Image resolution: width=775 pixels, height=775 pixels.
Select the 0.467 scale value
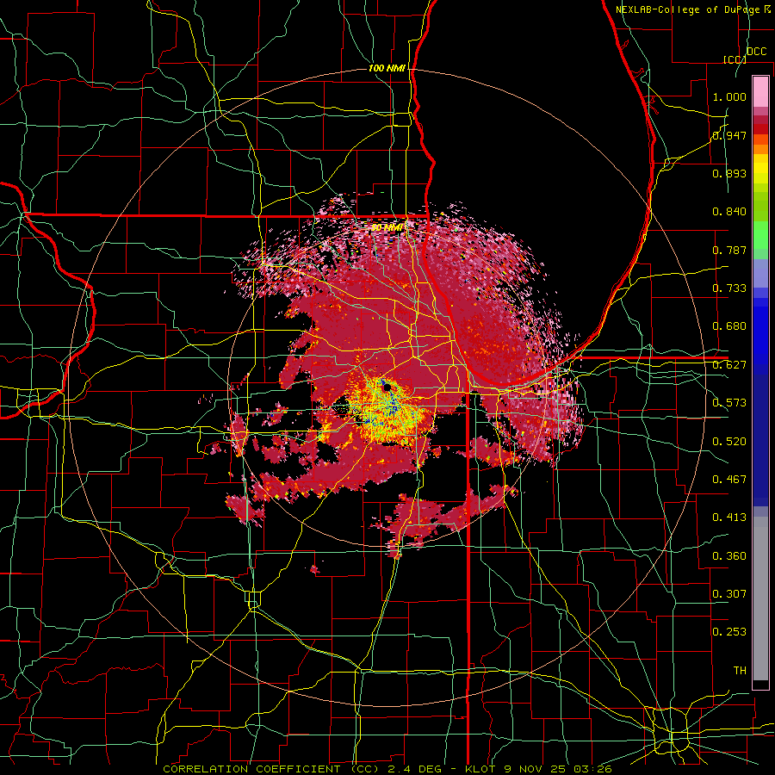point(729,480)
